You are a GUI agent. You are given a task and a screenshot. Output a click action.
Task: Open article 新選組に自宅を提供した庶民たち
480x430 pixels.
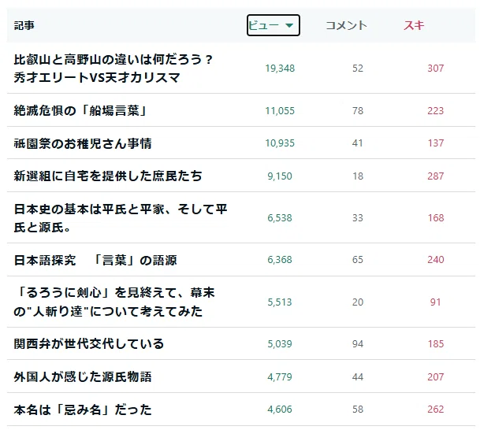pyautogui.click(x=108, y=176)
